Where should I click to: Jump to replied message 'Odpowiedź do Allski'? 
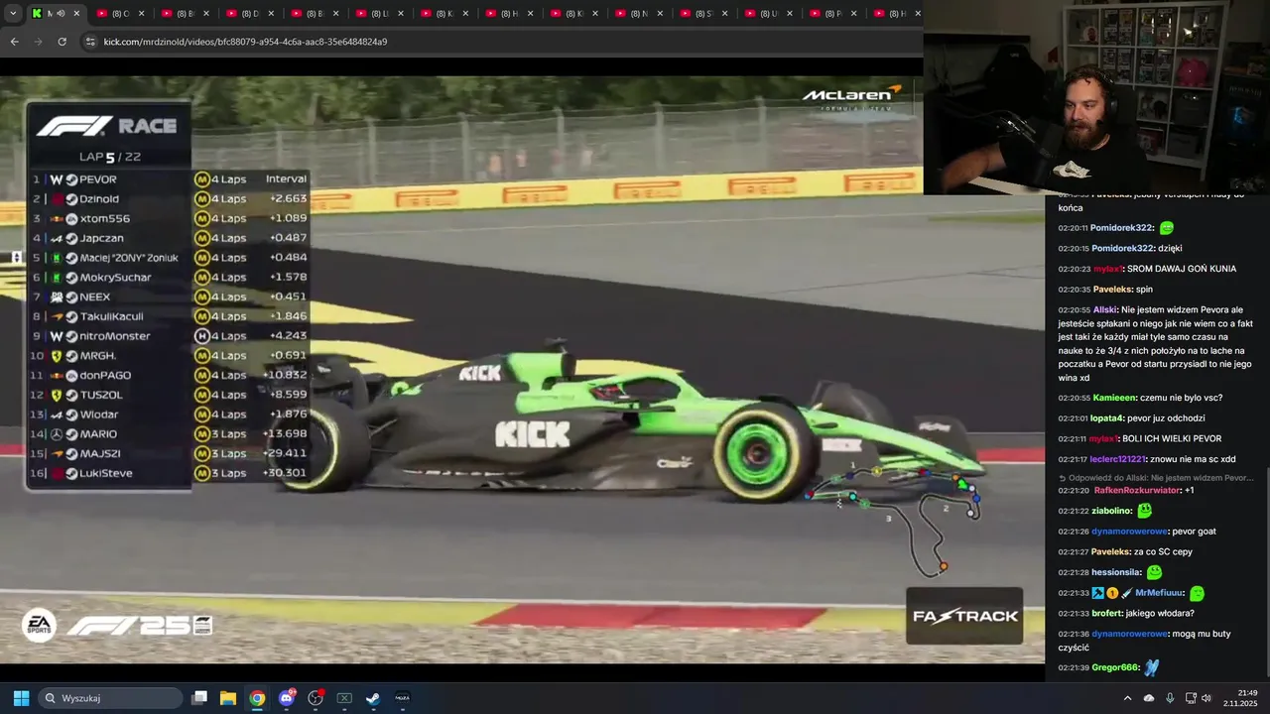tap(1156, 478)
